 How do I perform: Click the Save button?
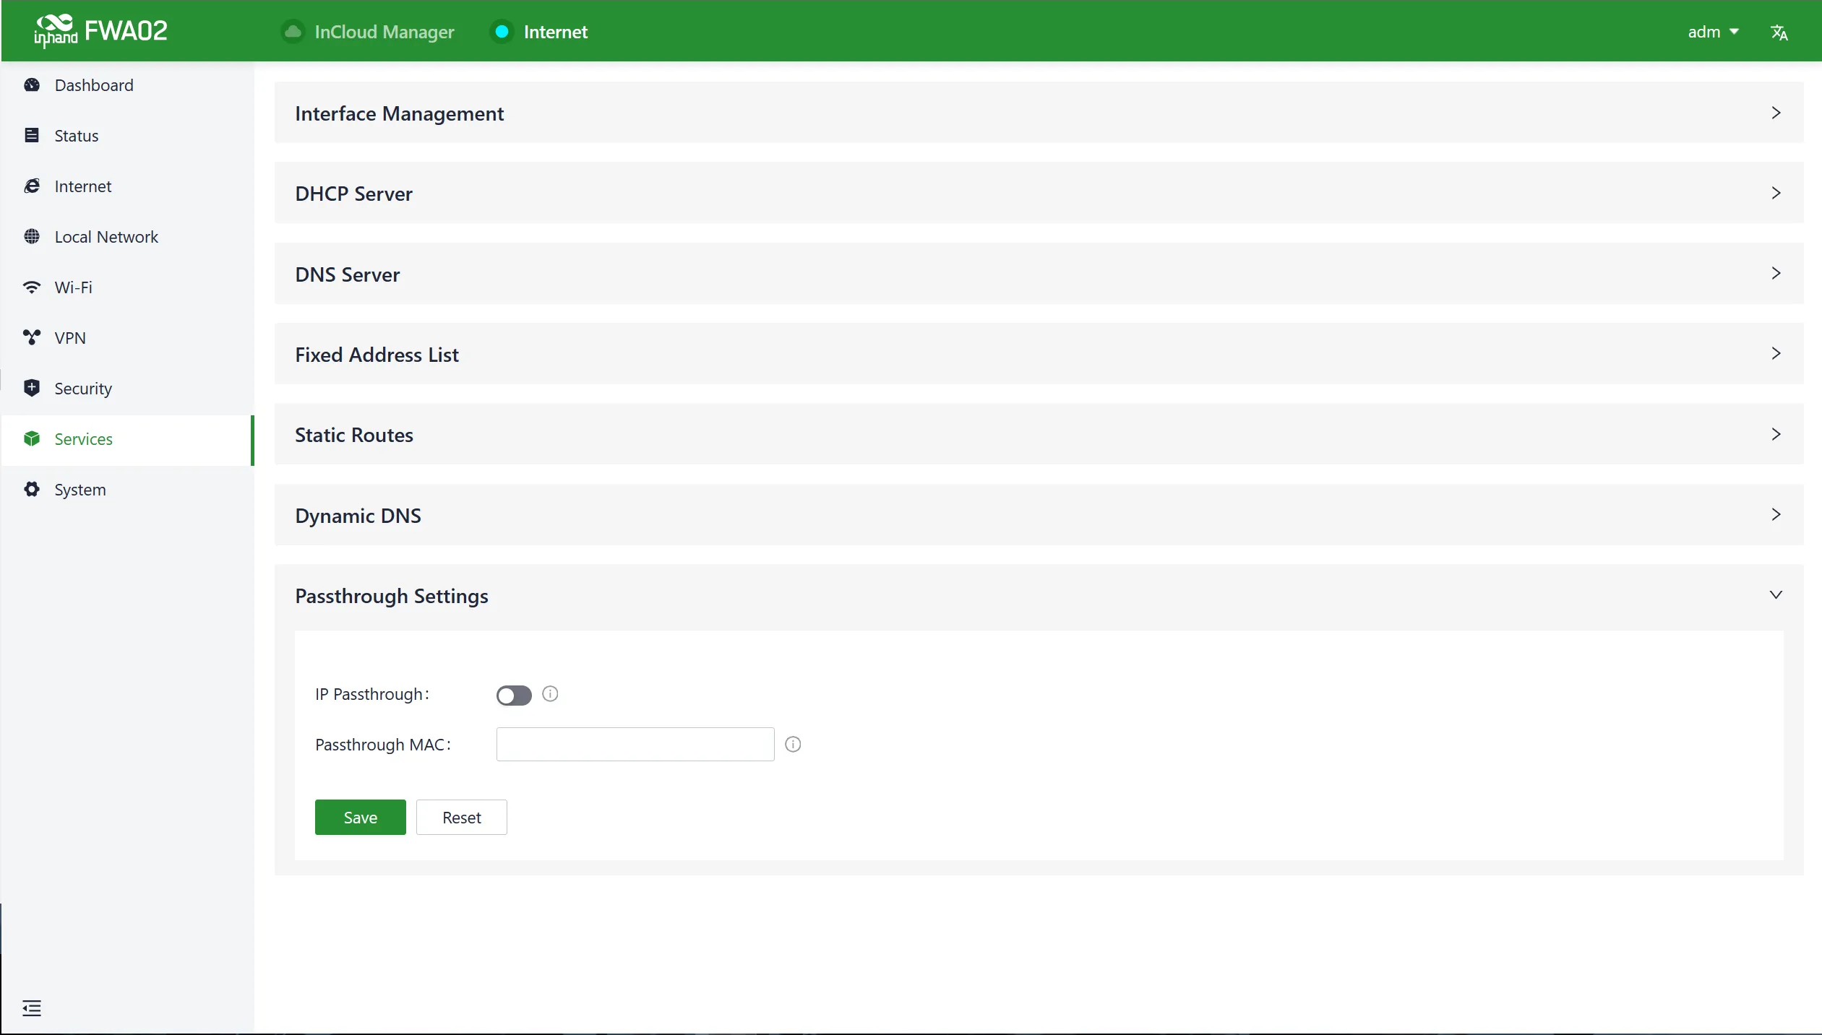(x=361, y=818)
